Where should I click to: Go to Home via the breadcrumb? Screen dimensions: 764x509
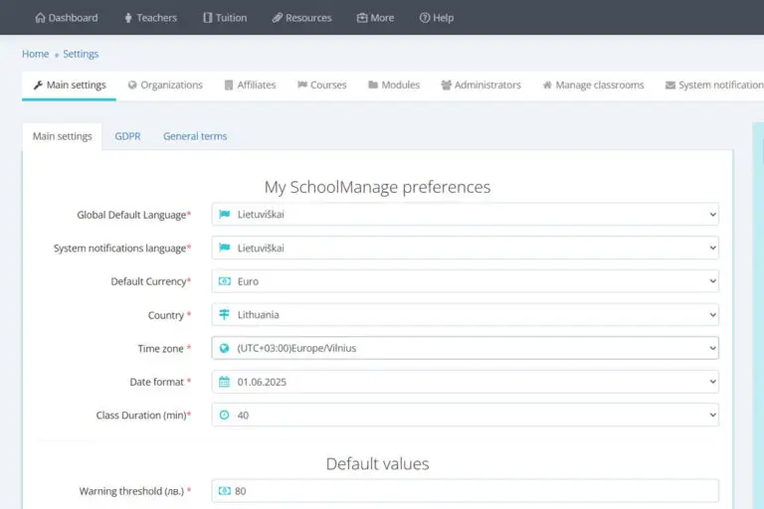coord(35,54)
